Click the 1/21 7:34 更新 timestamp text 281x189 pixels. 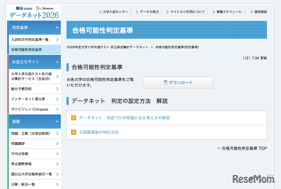coord(255,58)
